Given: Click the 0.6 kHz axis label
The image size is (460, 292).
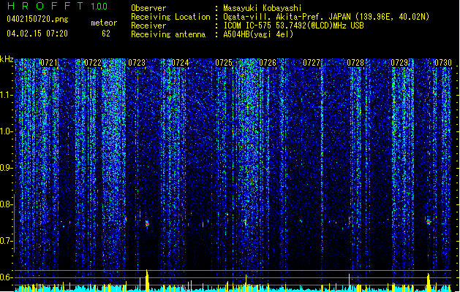Looking at the screenshot, I should tap(7, 277).
